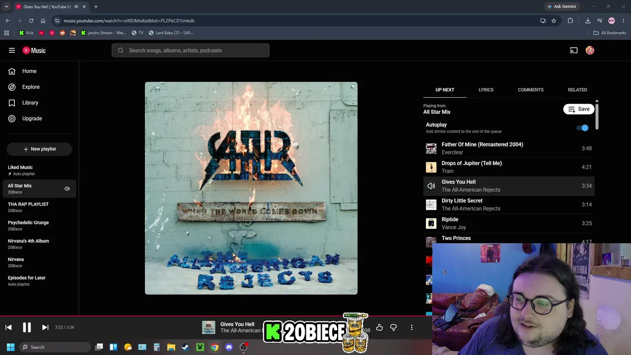Viewport: 631px width, 355px height.
Task: Play Riptide by Vance Joy from queue
Action: (x=509, y=223)
